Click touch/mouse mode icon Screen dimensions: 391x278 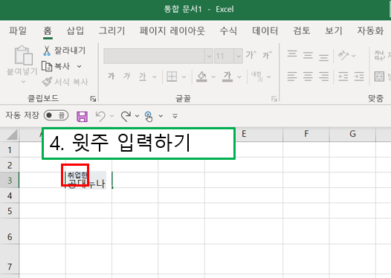tap(149, 117)
